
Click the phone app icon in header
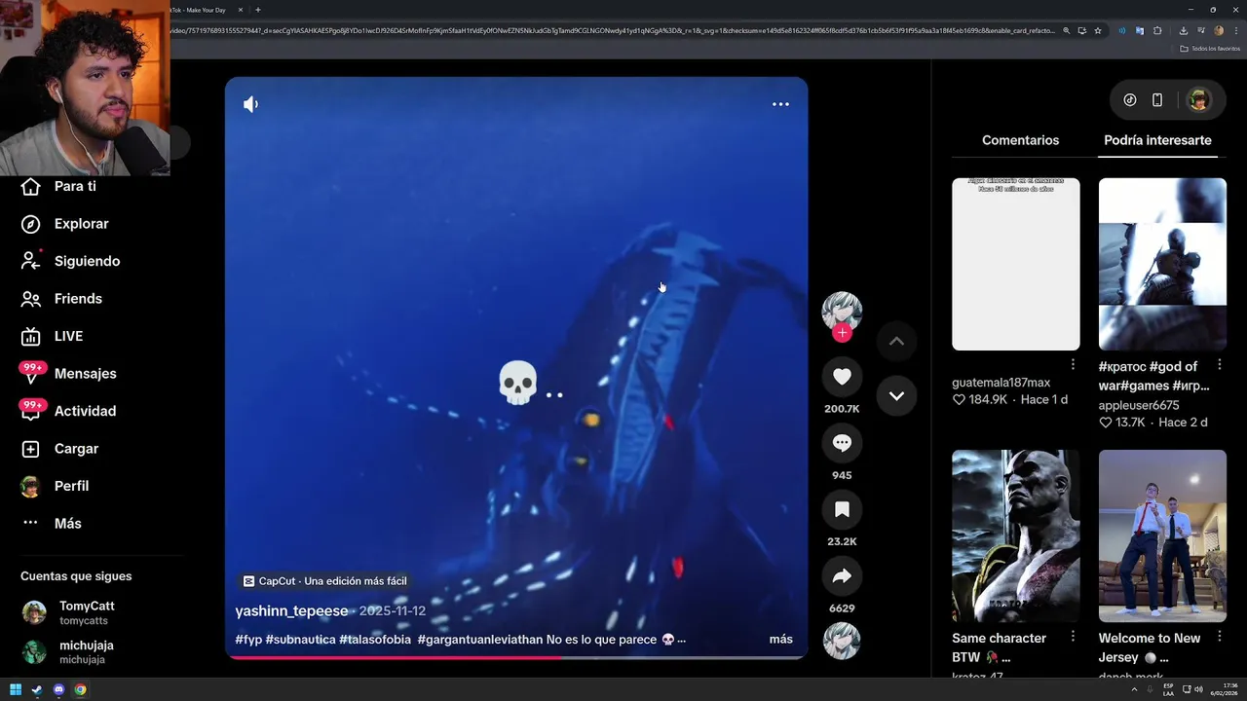(1157, 99)
